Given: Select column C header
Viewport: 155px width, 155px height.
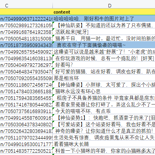Looking at the screenshot, I should coord(26,5).
